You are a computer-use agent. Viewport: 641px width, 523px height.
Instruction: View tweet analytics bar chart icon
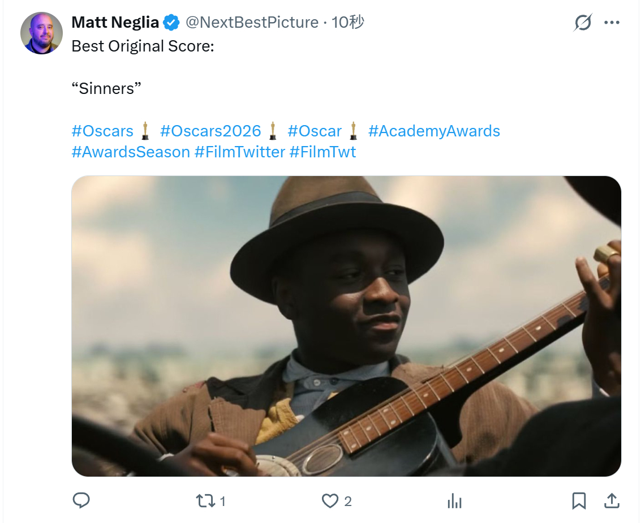[454, 500]
